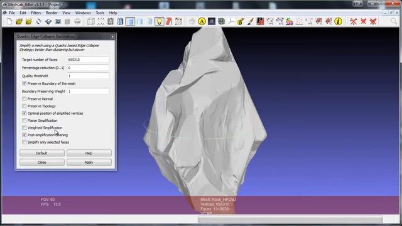Uncheck Preserve Boundary of the mesh
Screen dimensions: 402x226
[24, 83]
